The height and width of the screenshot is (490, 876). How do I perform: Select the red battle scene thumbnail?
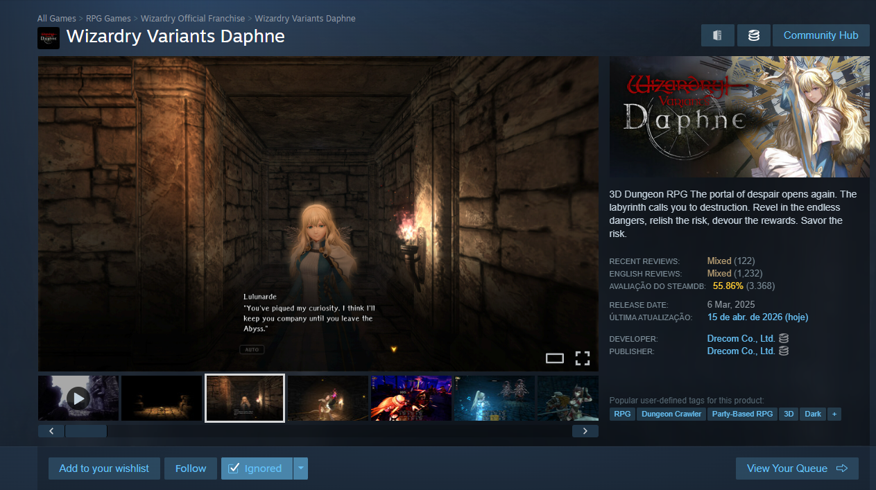tap(411, 398)
